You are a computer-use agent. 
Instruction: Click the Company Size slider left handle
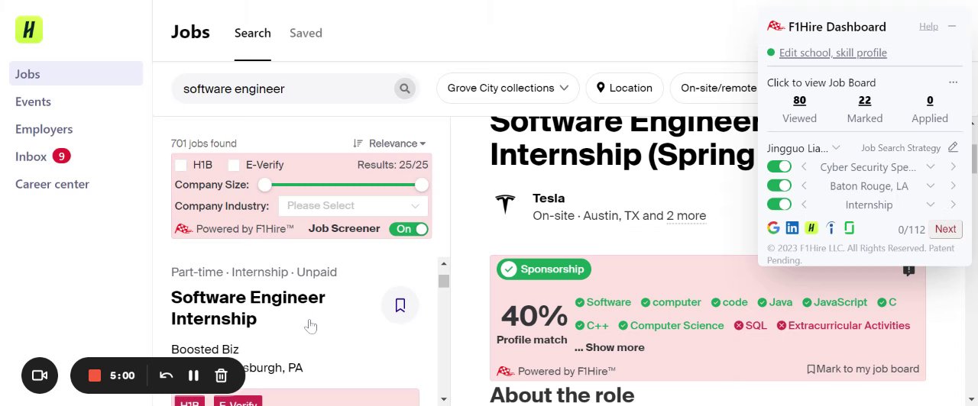point(264,185)
